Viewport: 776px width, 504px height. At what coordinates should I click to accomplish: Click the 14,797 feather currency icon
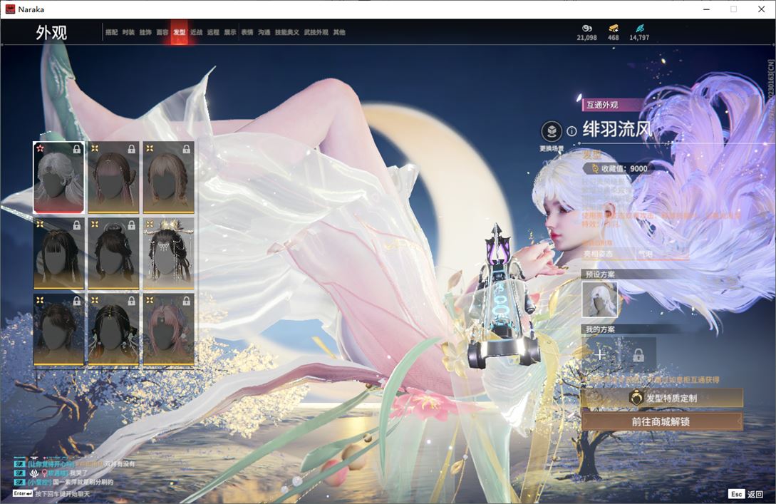coord(639,29)
